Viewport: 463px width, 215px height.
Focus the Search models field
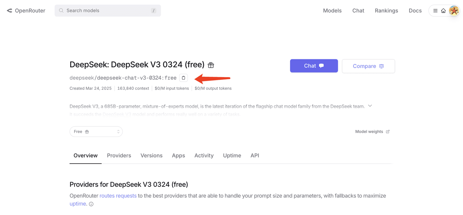(108, 10)
